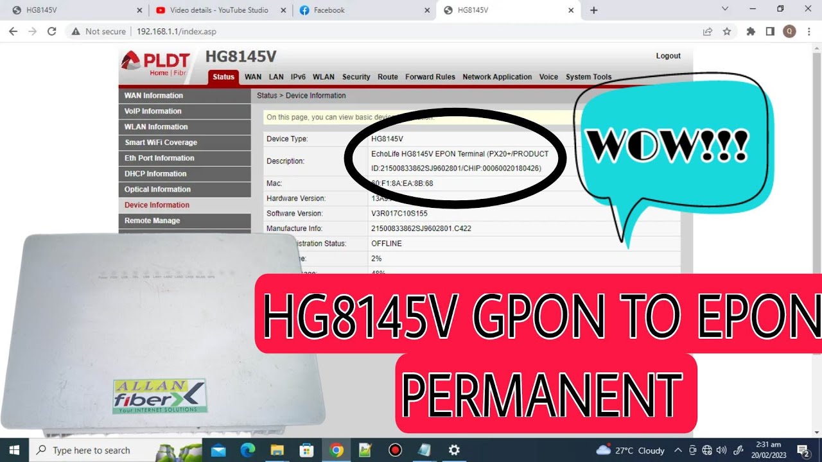Open a new browser tab
The image size is (822, 462).
coord(594,10)
